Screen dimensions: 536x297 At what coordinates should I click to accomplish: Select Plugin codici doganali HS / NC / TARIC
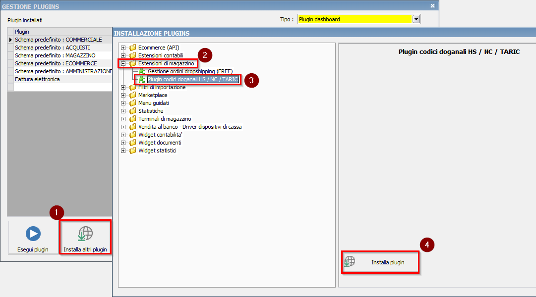pyautogui.click(x=193, y=79)
